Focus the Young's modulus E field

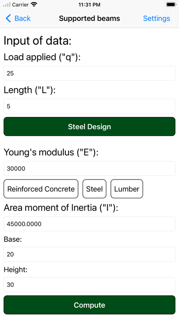click(x=89, y=169)
